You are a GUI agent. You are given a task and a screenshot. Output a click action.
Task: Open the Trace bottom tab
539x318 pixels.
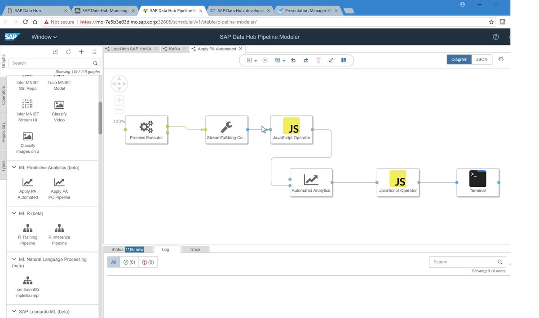195,250
